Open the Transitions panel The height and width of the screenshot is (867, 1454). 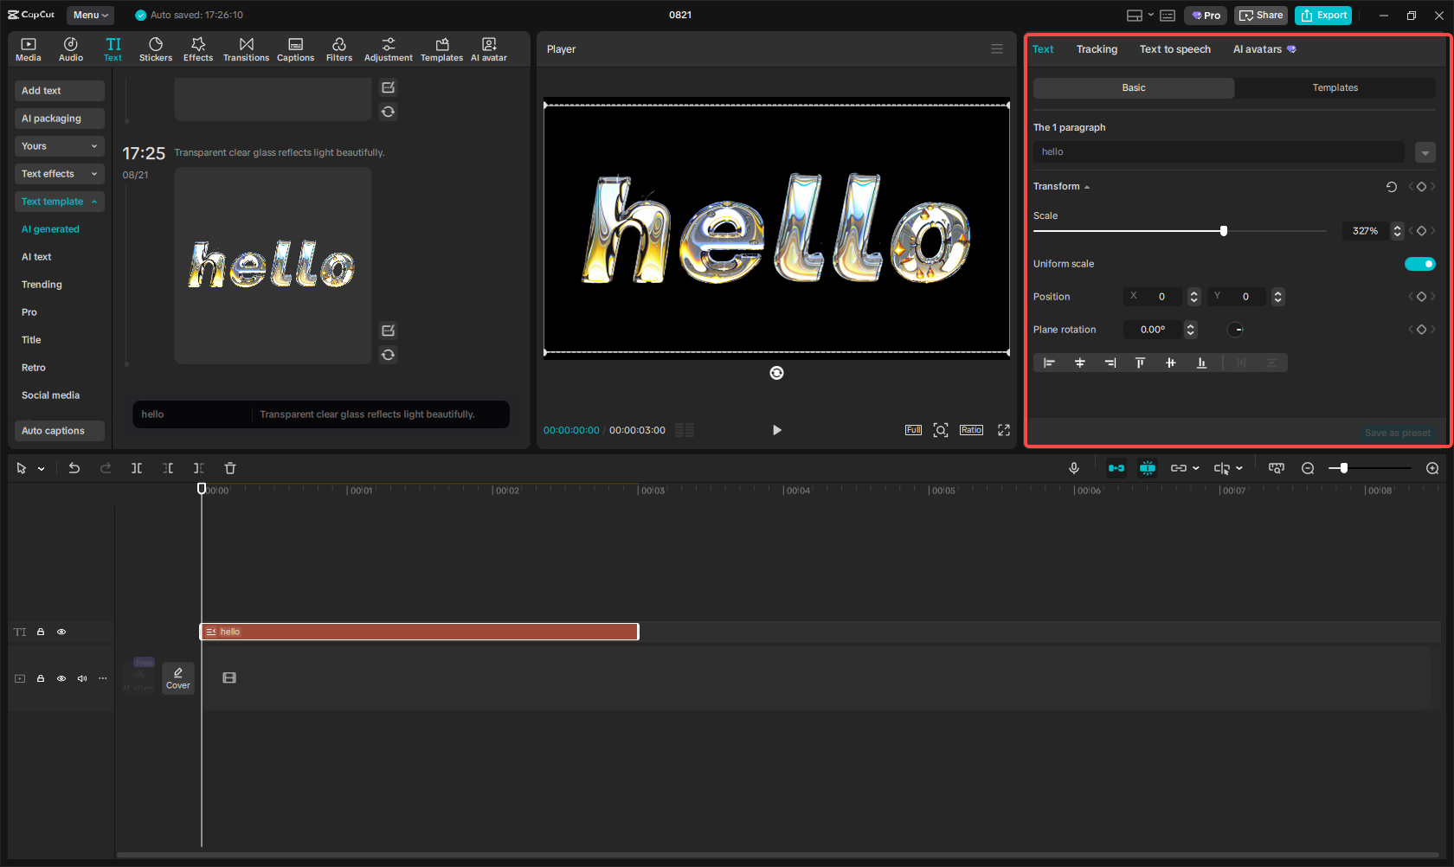point(246,48)
